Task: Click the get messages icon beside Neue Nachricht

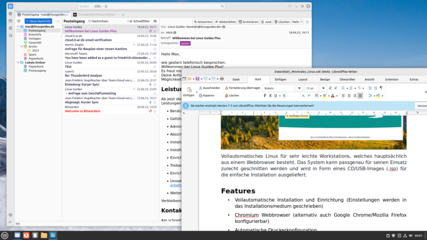Action: click(x=19, y=21)
